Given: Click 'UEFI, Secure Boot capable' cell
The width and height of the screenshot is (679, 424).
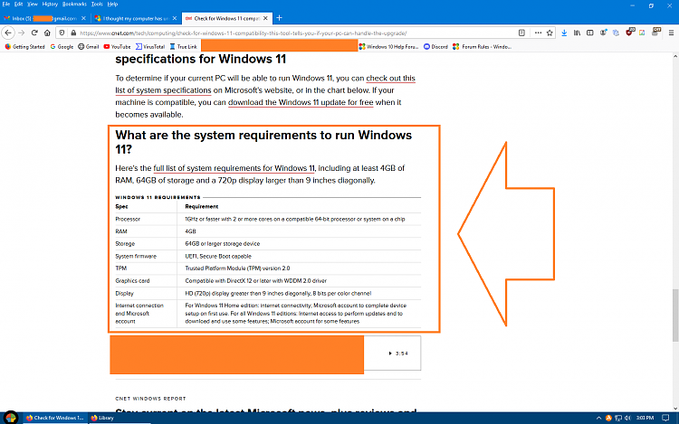Looking at the screenshot, I should coord(218,256).
